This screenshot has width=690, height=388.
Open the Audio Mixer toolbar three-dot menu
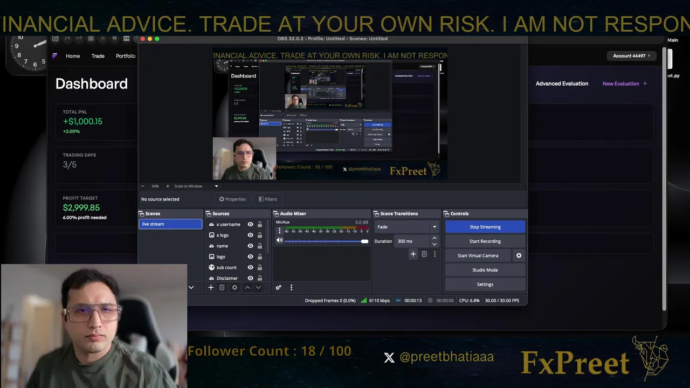(x=291, y=288)
